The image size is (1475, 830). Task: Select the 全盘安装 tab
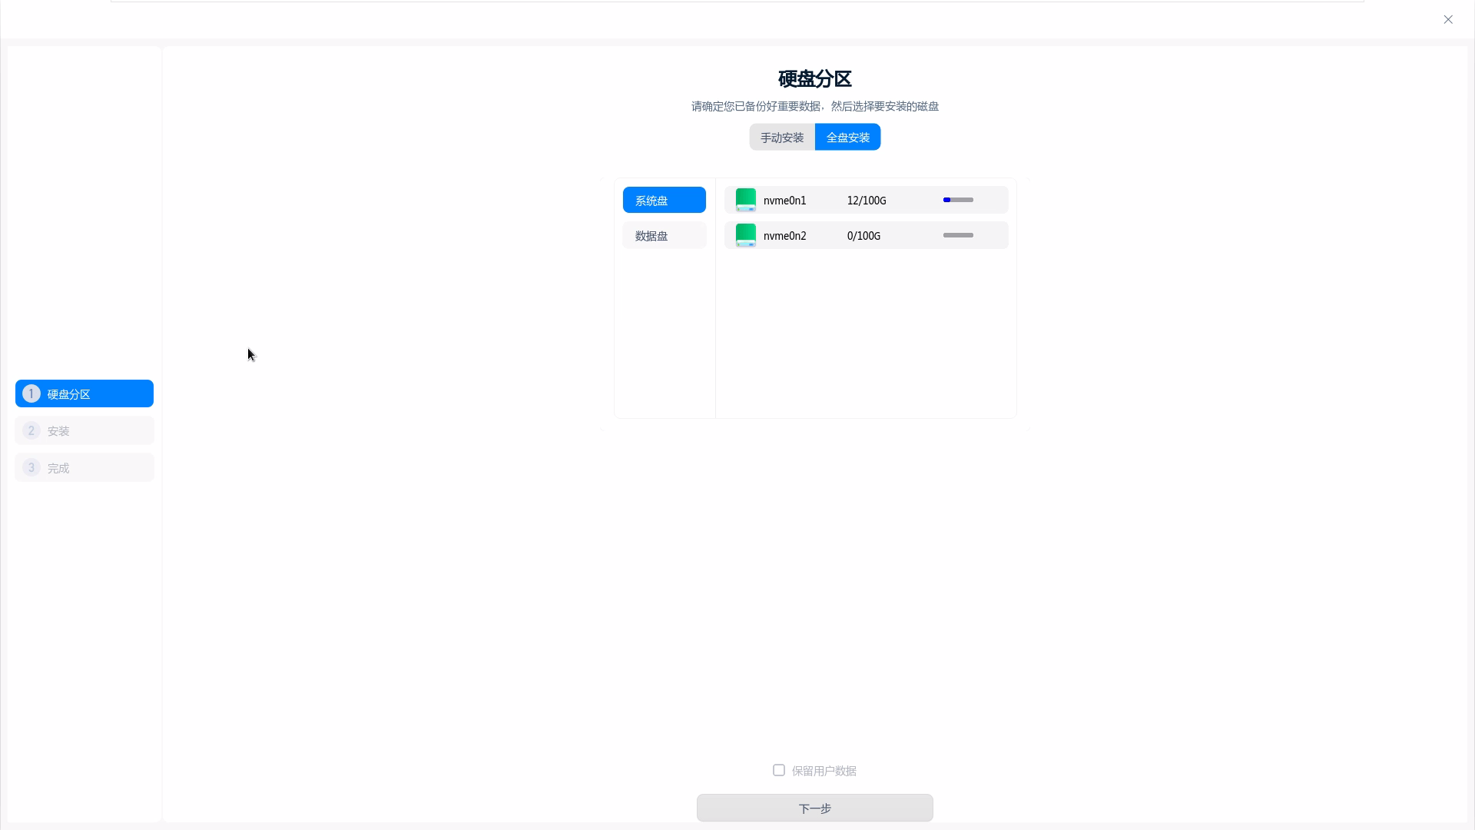tap(848, 138)
